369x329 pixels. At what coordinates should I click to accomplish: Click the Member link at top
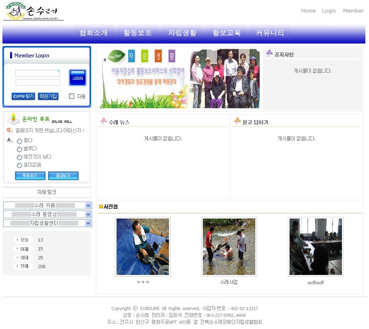pyautogui.click(x=353, y=11)
